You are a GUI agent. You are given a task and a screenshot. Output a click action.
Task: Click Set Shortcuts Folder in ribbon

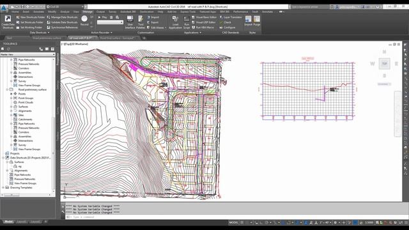pyautogui.click(x=29, y=22)
